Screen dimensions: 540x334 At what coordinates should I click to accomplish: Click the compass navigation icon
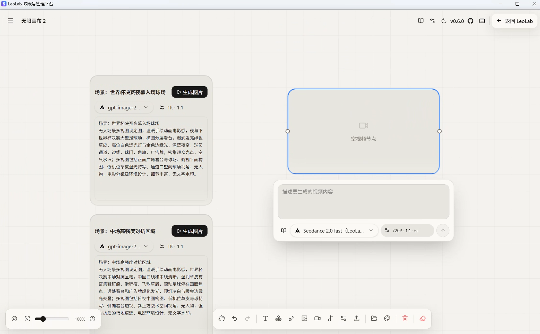(14, 319)
